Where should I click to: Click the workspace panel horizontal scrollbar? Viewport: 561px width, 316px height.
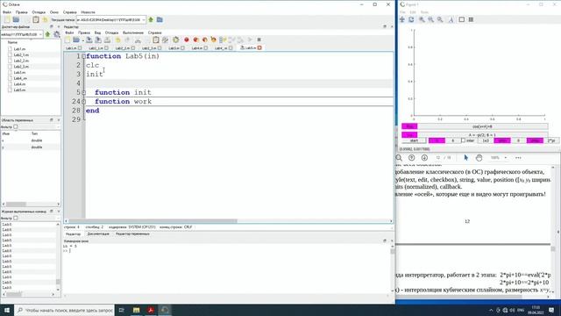tap(32, 205)
